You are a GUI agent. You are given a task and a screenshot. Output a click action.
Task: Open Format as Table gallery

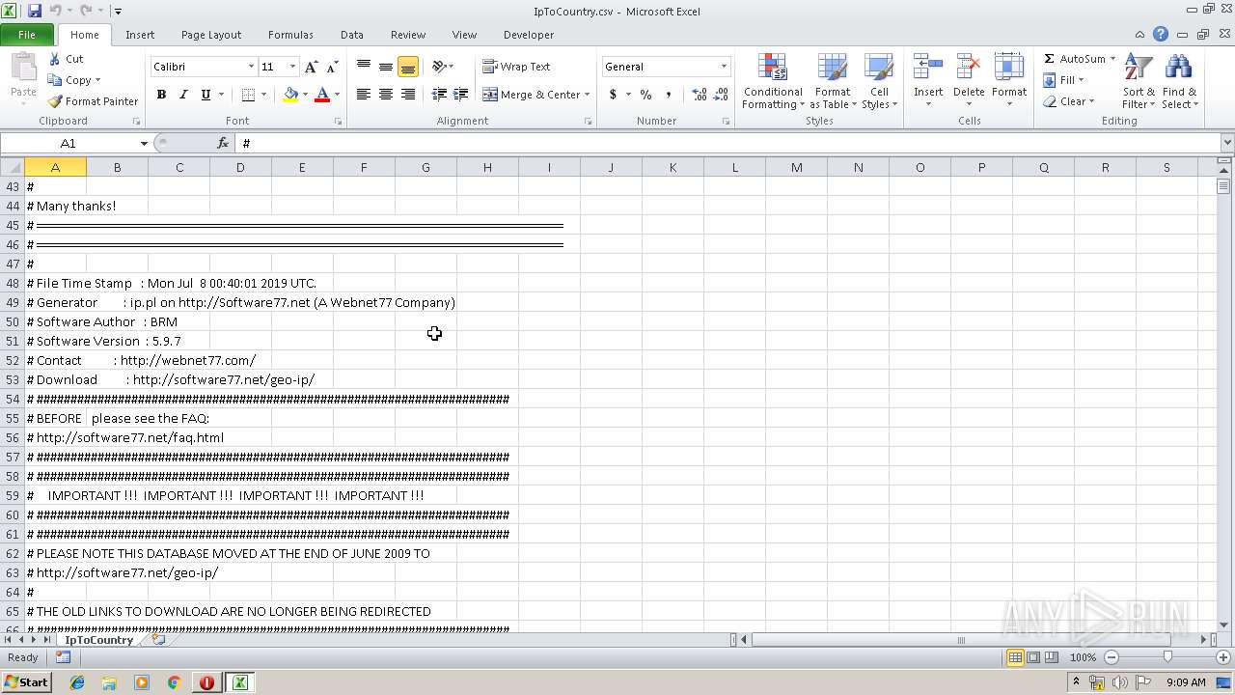[x=833, y=82]
